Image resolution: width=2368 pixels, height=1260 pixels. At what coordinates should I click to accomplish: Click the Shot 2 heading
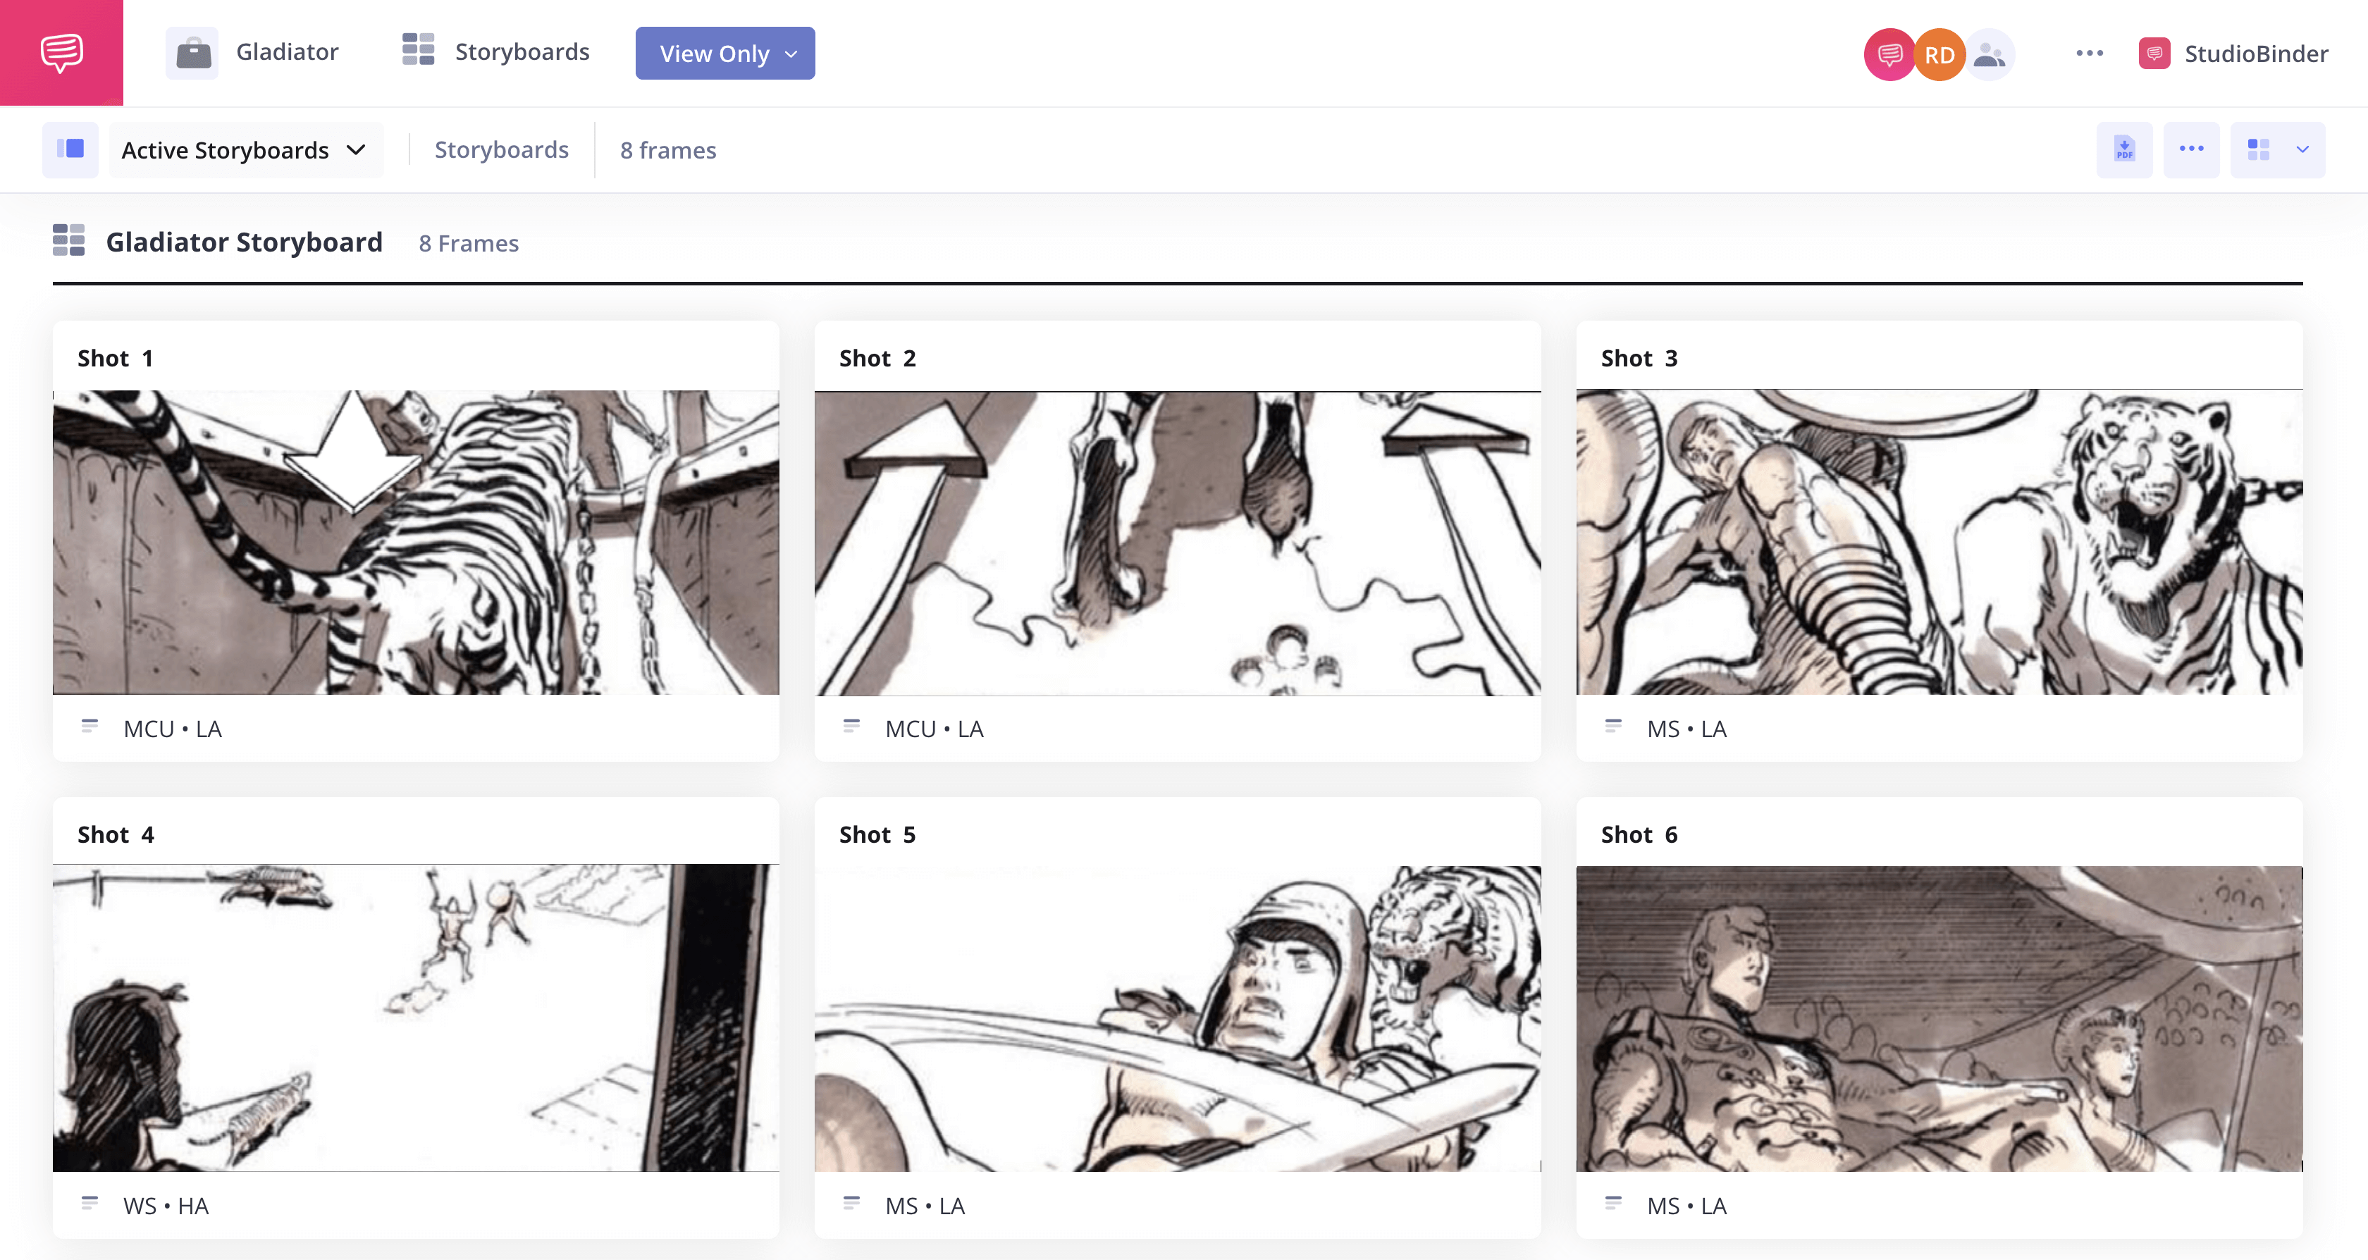point(878,359)
